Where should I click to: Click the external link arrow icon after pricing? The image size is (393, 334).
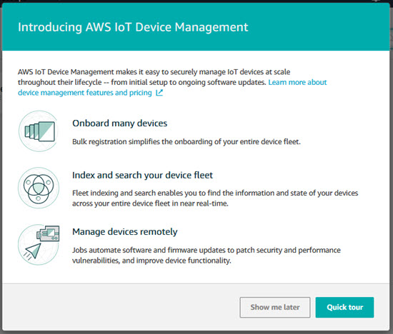click(159, 93)
